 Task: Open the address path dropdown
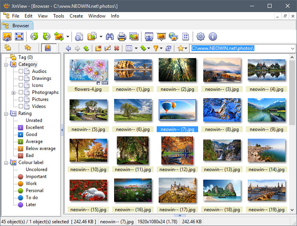click(293, 48)
